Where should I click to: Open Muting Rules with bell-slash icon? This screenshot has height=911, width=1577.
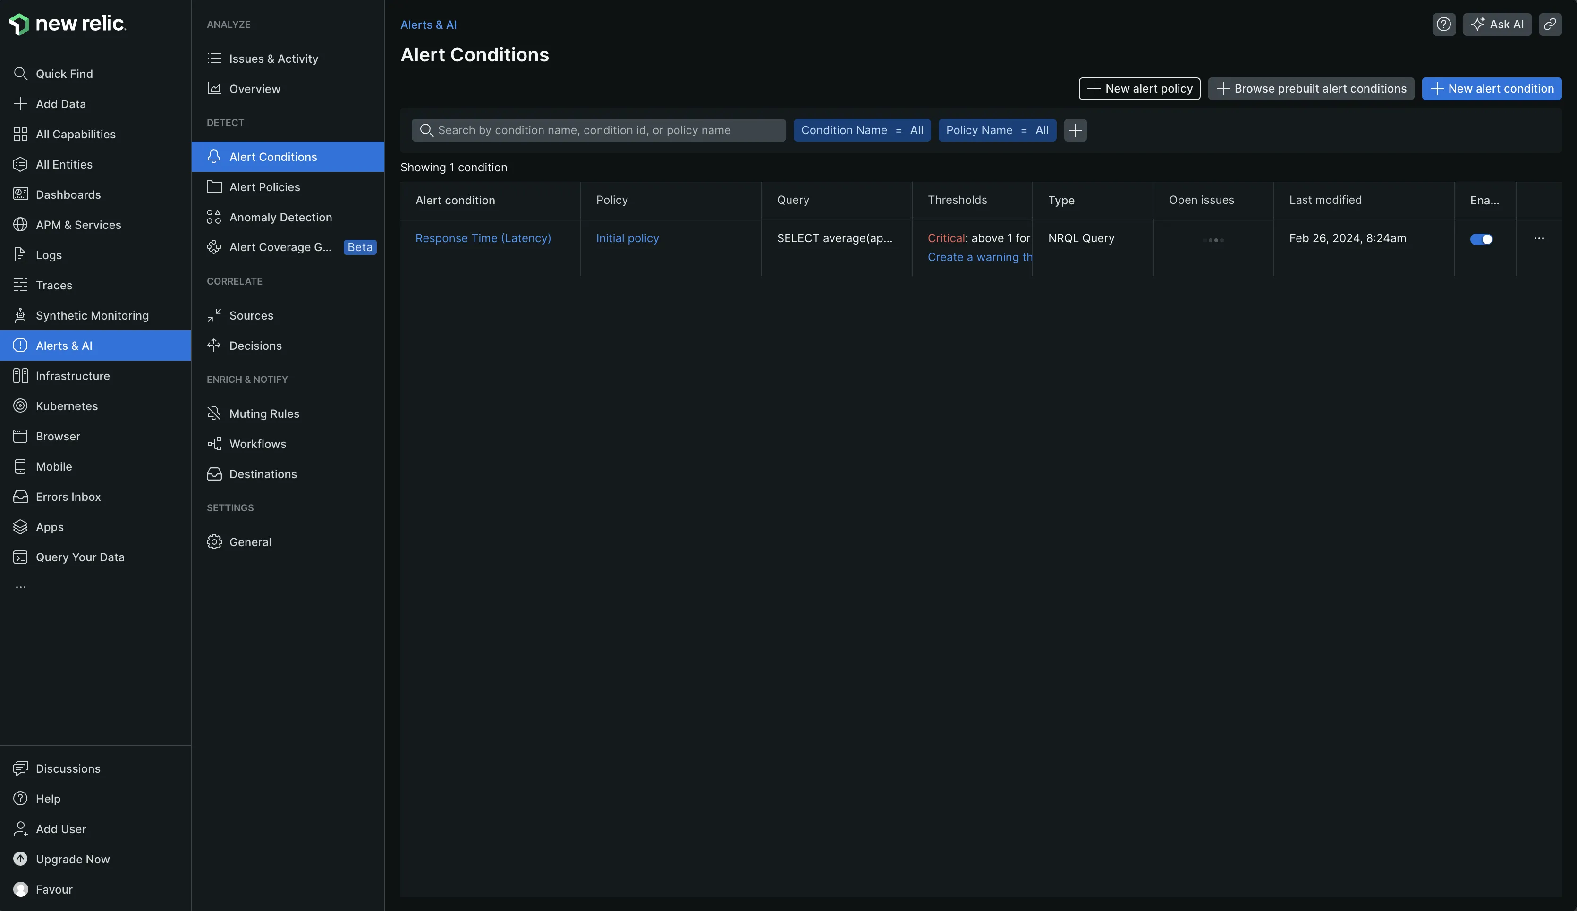click(264, 413)
